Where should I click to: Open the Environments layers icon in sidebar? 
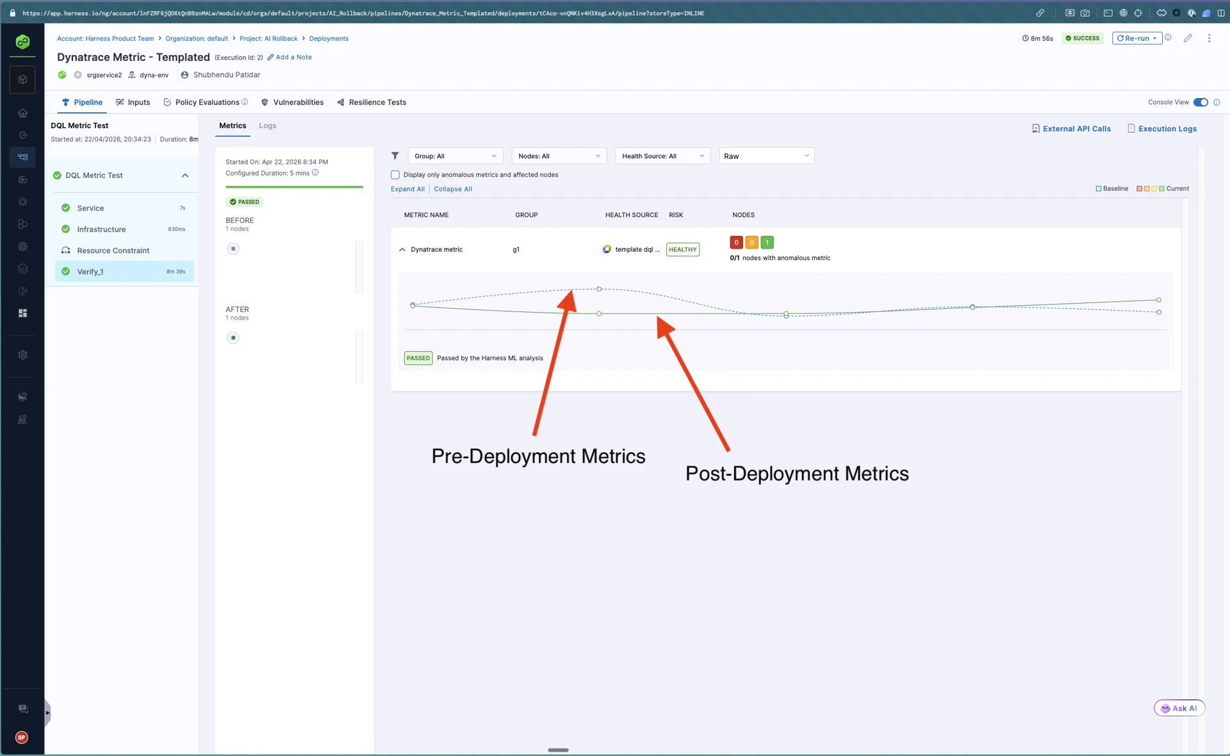coord(22,269)
